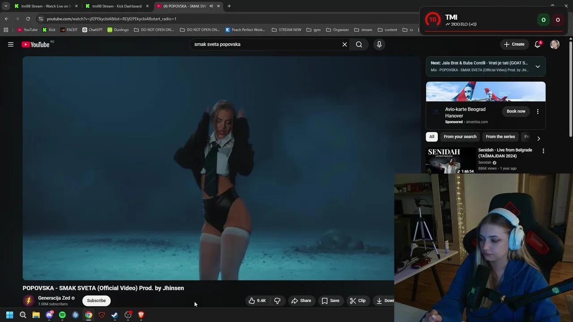This screenshot has height=322, width=573.
Task: Open FACEIT anti-cheat taskbar icon
Action: pos(102,315)
